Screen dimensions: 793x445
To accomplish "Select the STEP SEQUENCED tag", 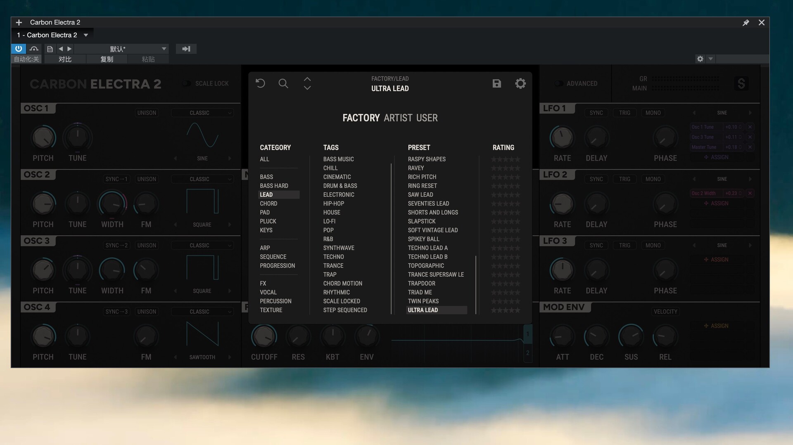I will (345, 310).
